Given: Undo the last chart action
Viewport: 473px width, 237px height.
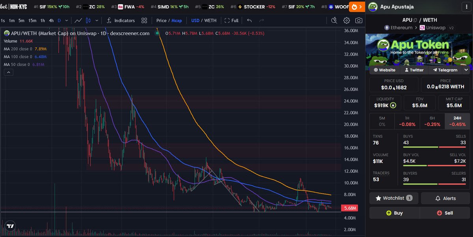Looking at the screenshot, I should (x=249, y=20).
